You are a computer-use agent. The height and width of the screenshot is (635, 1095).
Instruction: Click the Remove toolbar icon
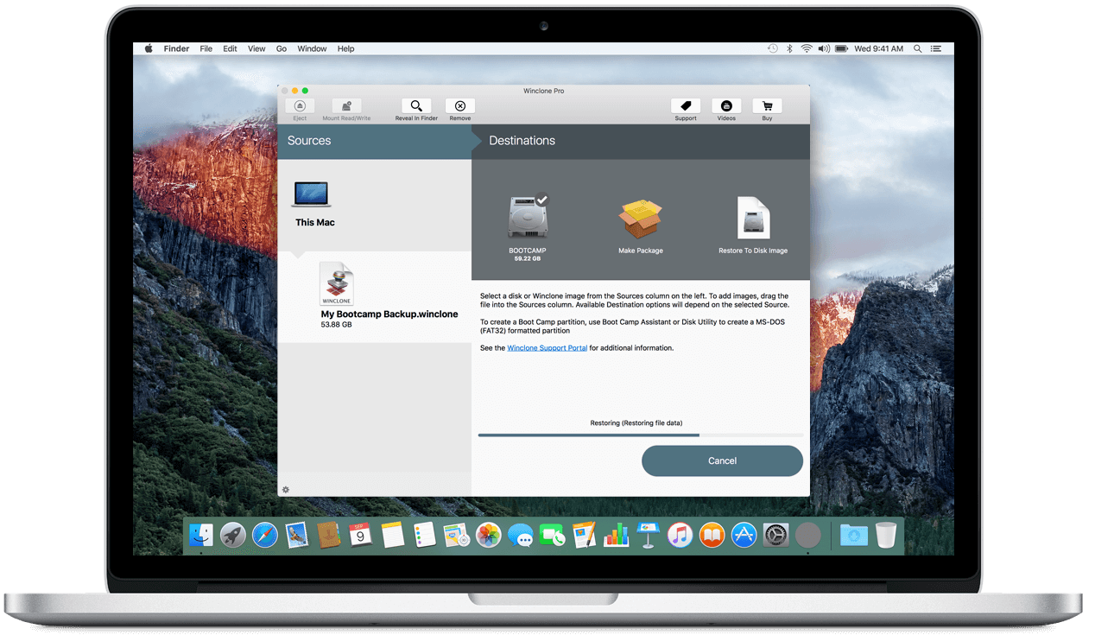tap(460, 105)
